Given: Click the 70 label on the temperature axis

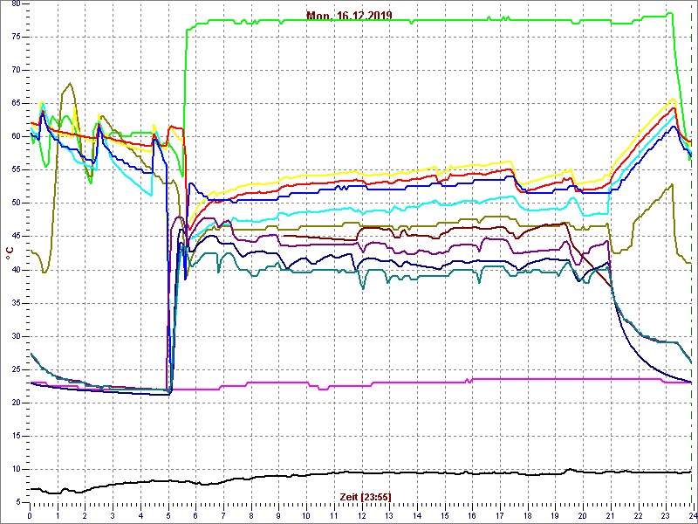Looking at the screenshot, I should (15, 71).
